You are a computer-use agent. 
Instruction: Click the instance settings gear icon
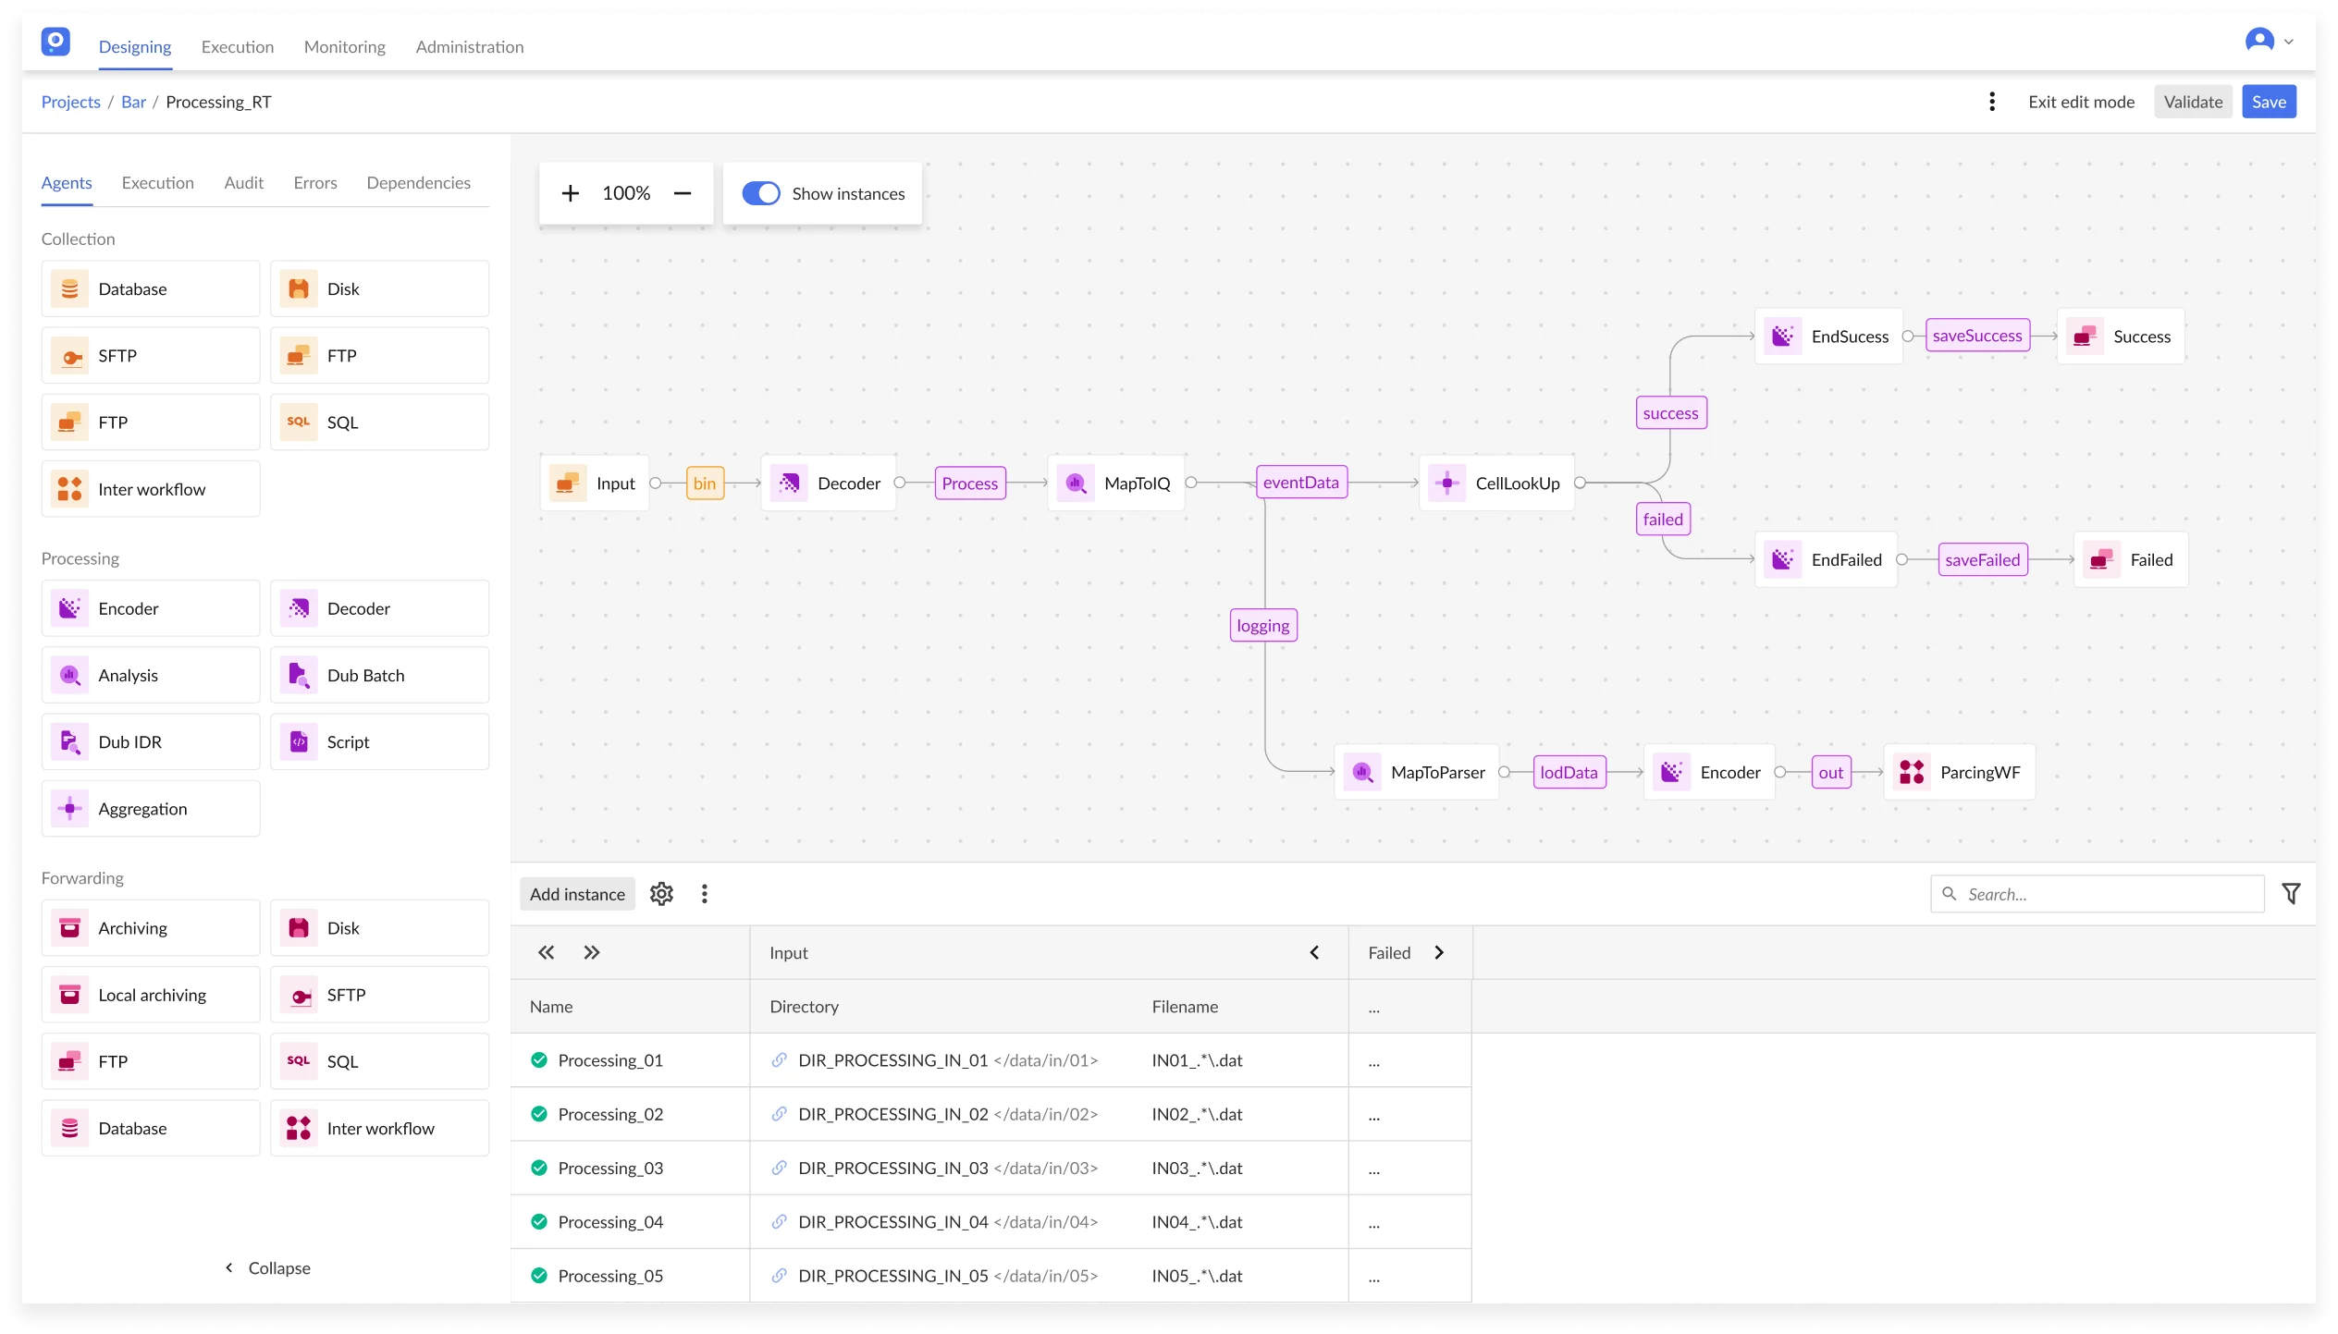click(x=661, y=894)
